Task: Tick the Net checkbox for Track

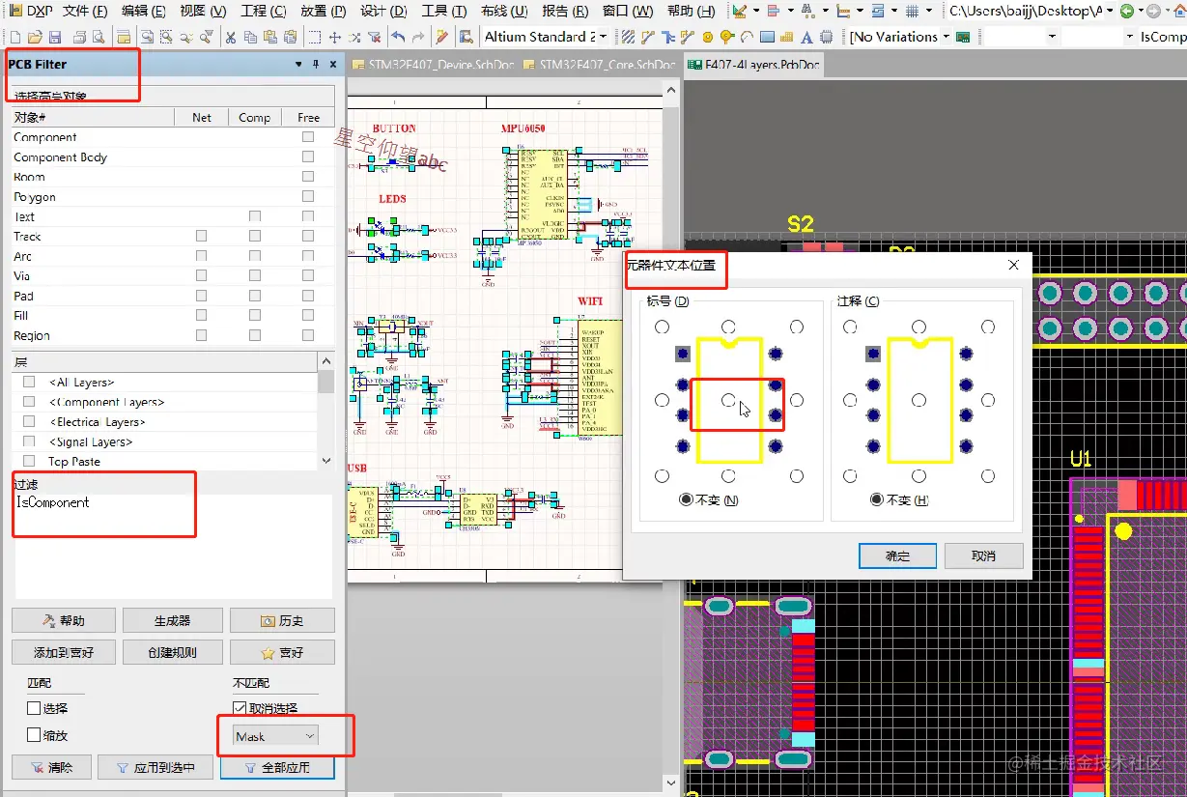Action: (201, 236)
